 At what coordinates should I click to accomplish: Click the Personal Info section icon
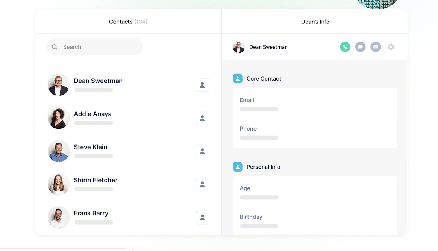238,167
